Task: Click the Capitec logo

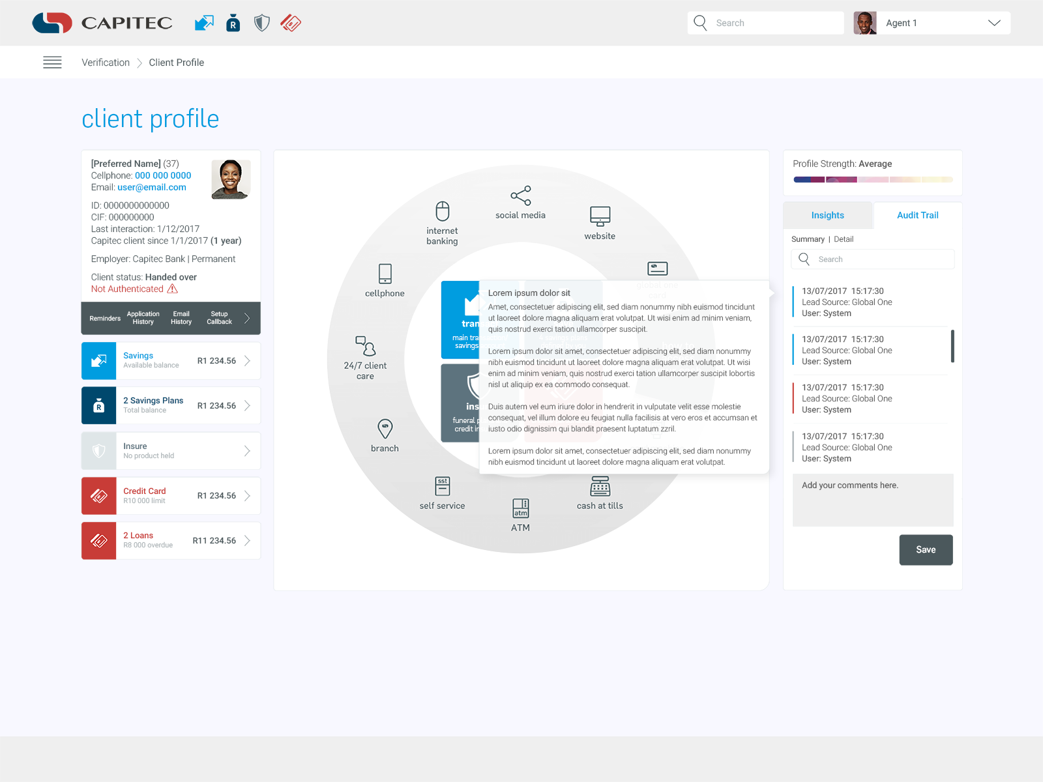Action: [102, 23]
